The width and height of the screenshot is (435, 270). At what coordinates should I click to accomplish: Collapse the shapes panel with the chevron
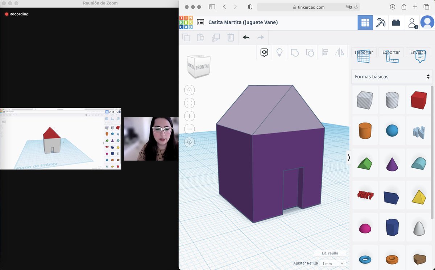(349, 157)
